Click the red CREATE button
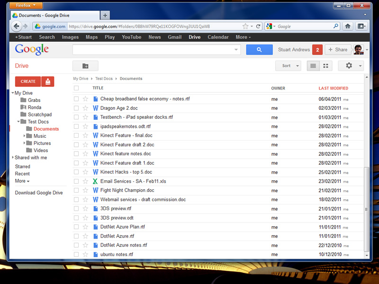The image size is (379, 284). click(x=28, y=81)
